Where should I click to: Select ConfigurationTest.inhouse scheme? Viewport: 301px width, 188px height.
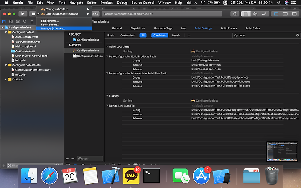64,14
